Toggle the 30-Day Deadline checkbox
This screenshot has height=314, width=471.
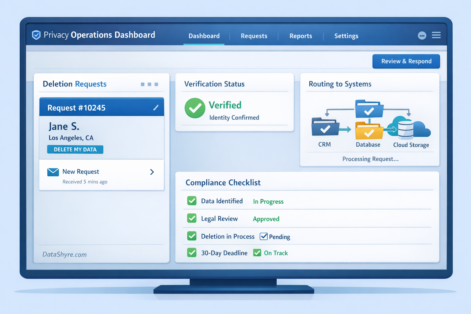point(192,253)
